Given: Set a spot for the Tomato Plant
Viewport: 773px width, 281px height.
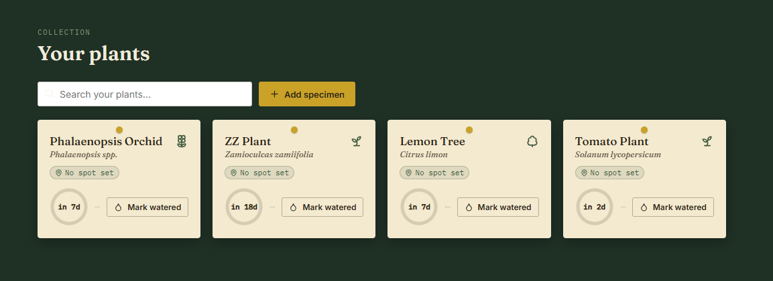Looking at the screenshot, I should 610,173.
